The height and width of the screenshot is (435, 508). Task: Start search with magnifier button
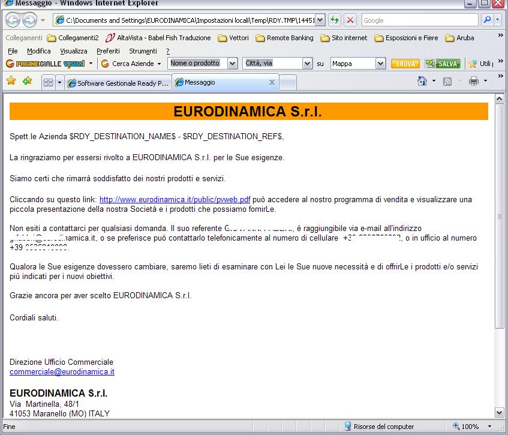pyautogui.click(x=487, y=20)
